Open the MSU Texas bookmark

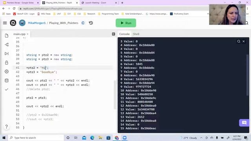tap(44, 14)
